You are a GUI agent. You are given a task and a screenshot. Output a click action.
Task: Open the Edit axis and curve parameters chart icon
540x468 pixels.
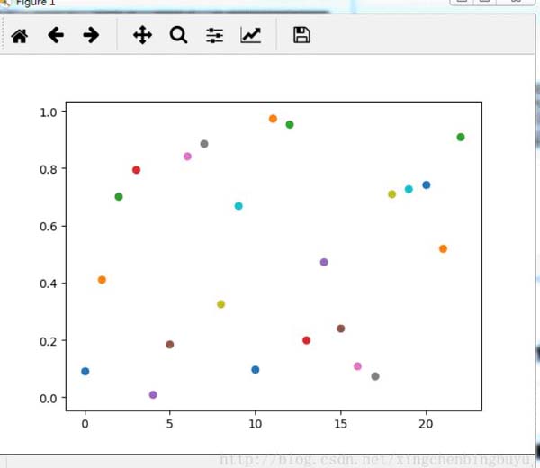(251, 35)
